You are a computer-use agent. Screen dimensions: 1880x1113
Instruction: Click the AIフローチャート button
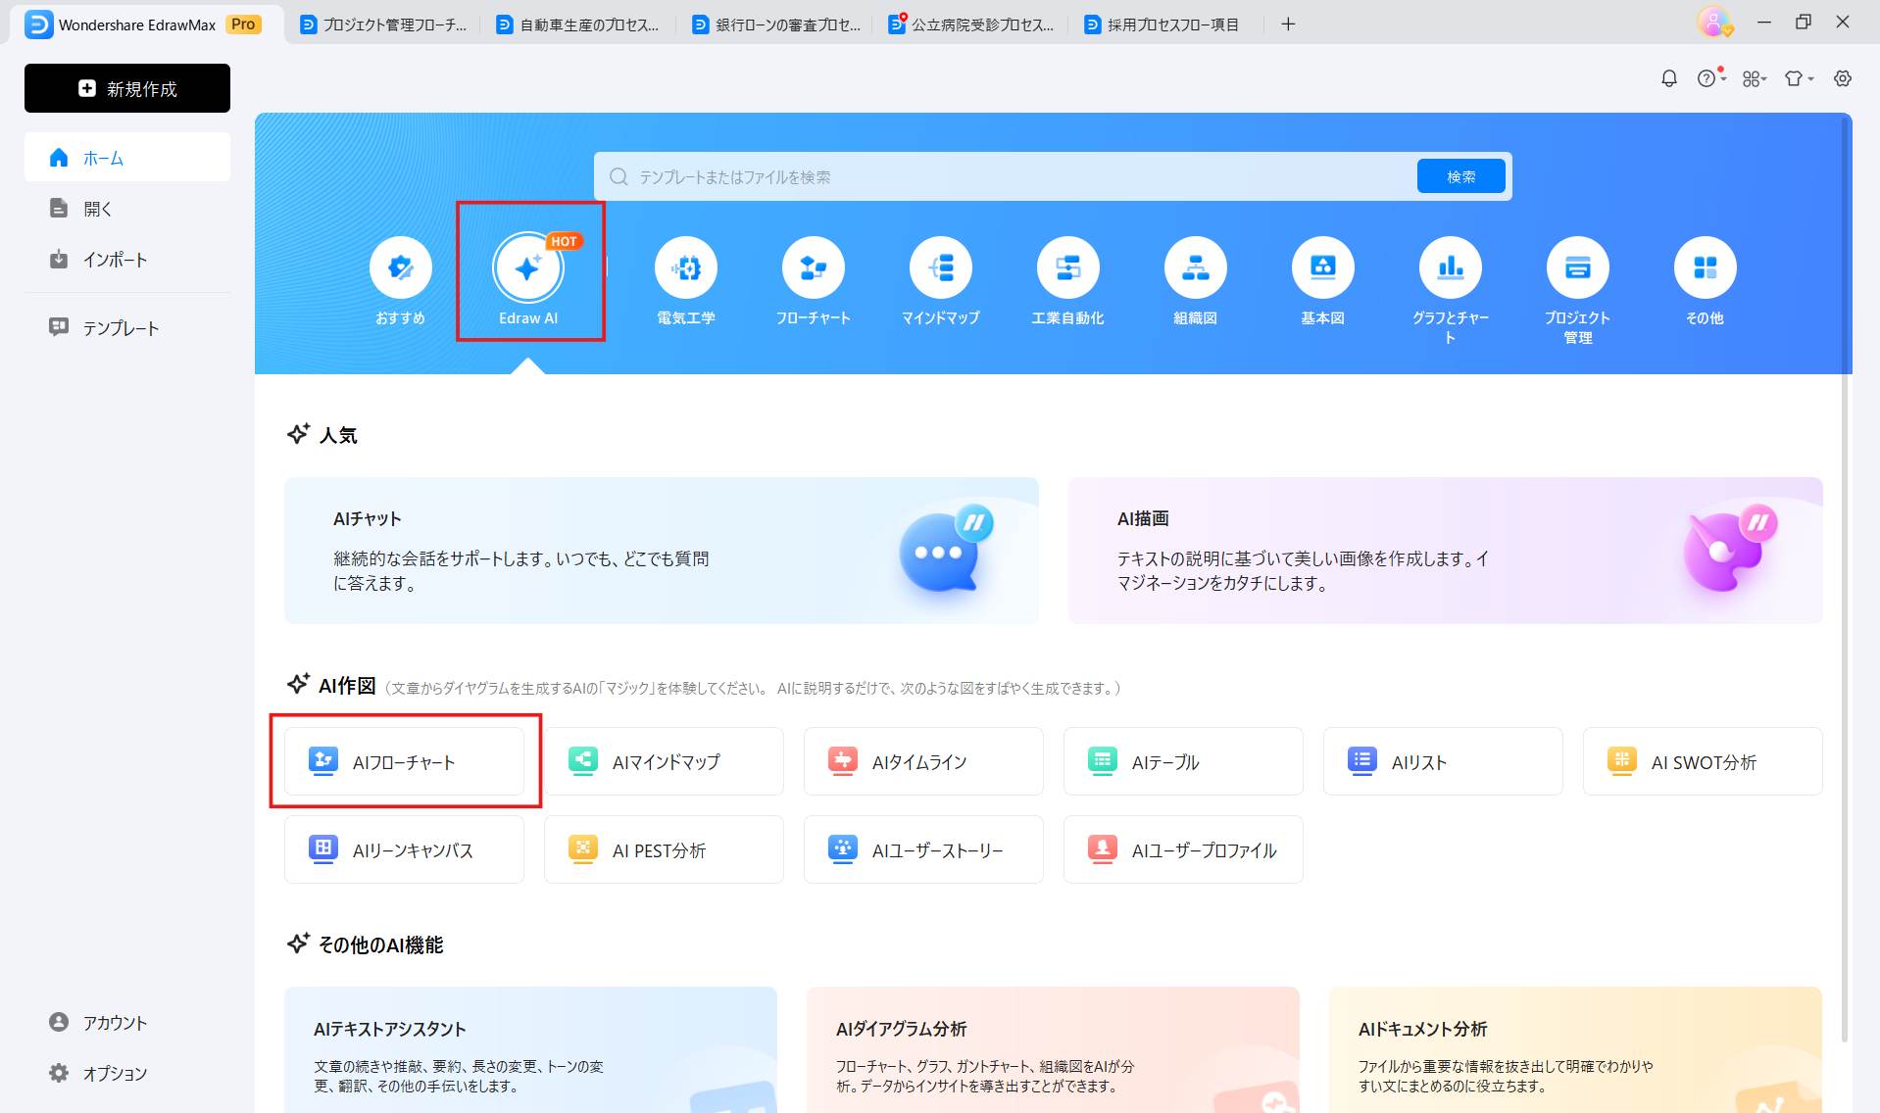tap(404, 761)
